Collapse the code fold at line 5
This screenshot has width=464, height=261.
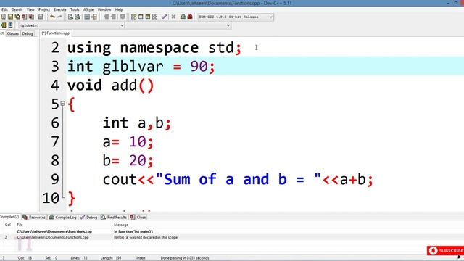click(x=63, y=104)
